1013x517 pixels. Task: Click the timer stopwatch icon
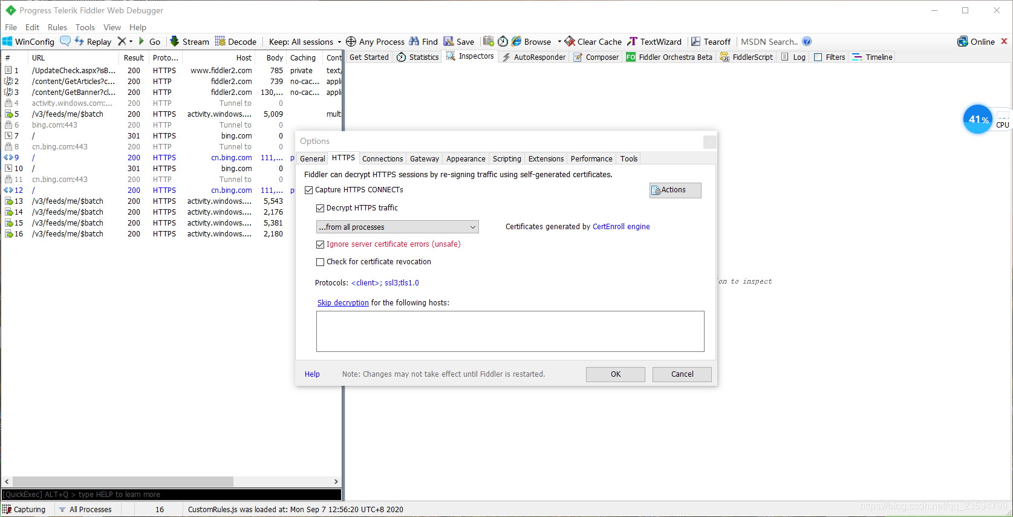(x=503, y=41)
